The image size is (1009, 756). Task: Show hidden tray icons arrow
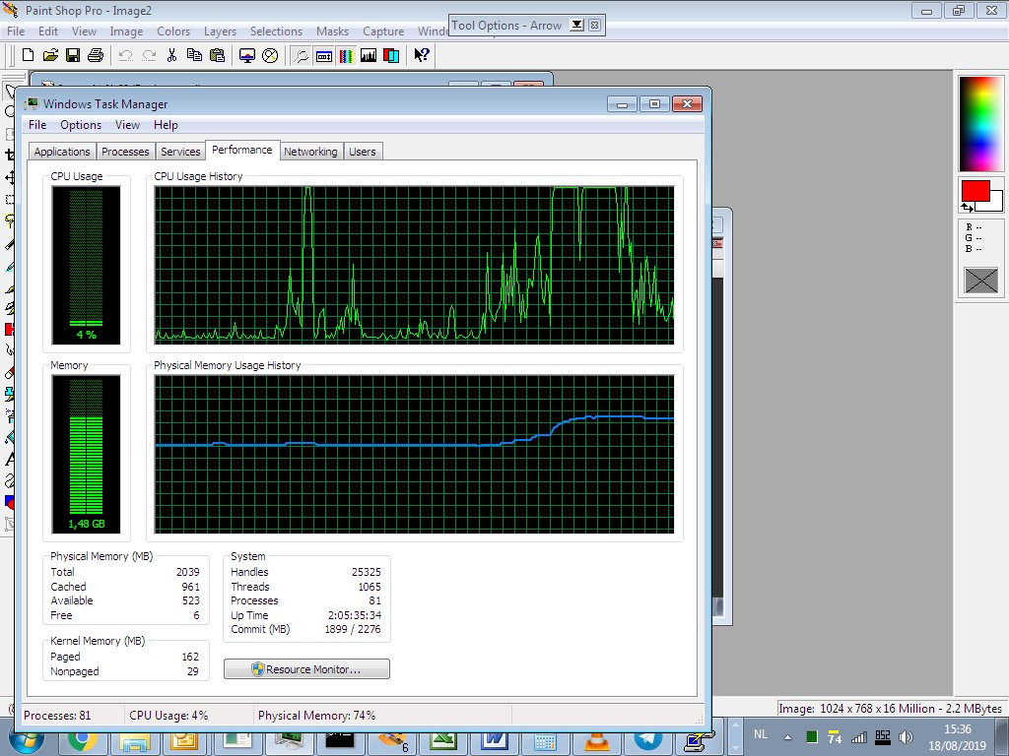click(x=787, y=737)
